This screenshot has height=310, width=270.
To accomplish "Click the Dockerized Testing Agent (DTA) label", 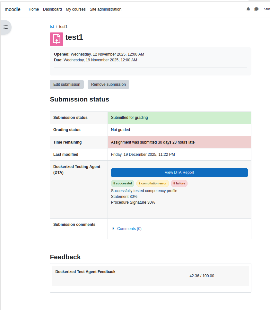I will pyautogui.click(x=77, y=169).
